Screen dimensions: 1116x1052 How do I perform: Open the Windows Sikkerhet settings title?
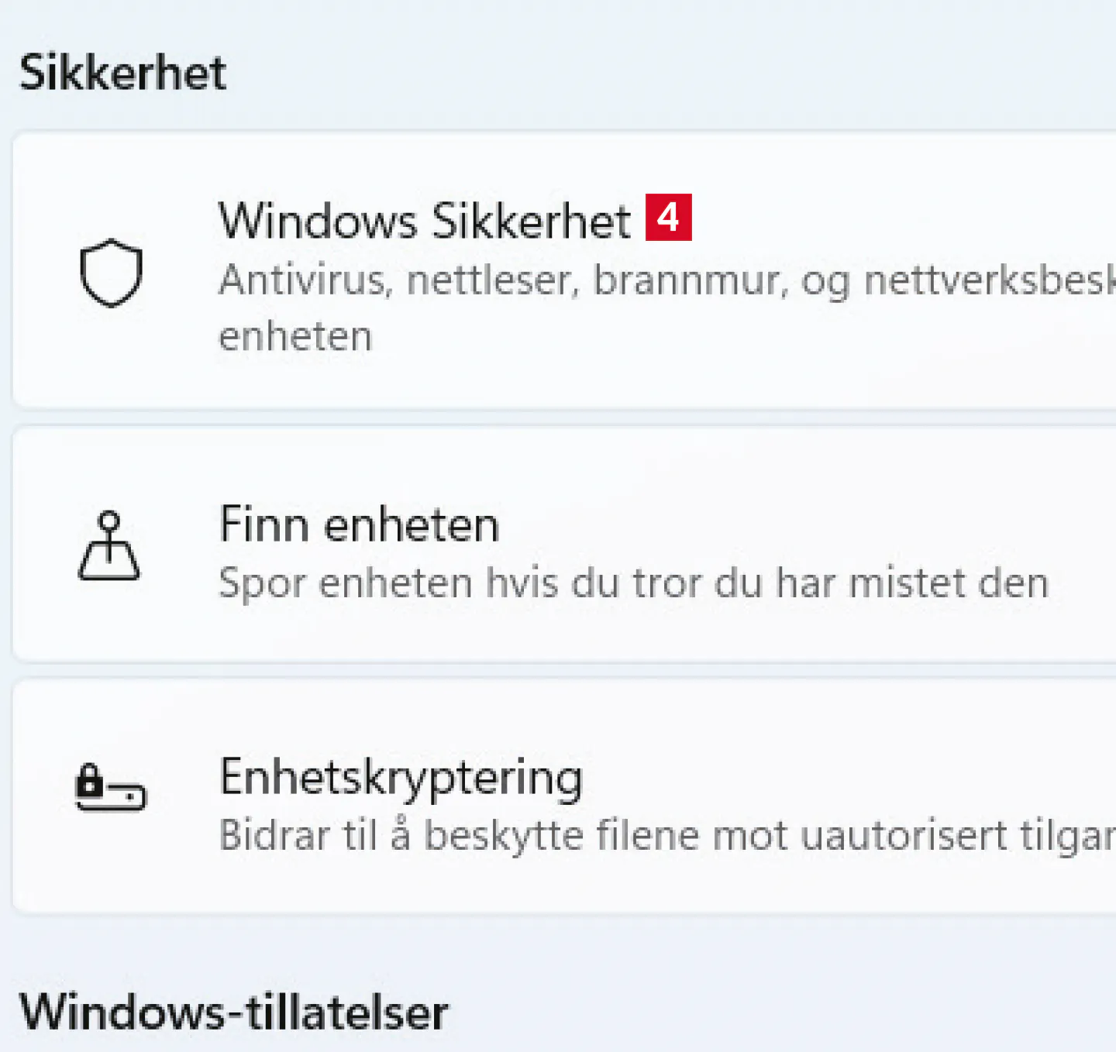click(425, 221)
